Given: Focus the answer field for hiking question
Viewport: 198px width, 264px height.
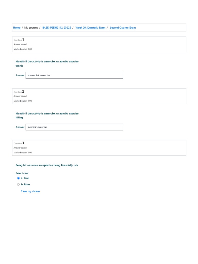Looking at the screenshot, I should tap(74, 127).
